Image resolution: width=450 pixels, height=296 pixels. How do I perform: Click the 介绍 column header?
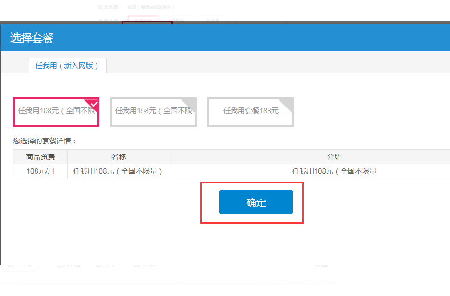(334, 157)
